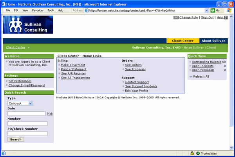The width and height of the screenshot is (235, 157).
Task: Click the Client Center breadcrumb link
Action: tap(16, 47)
